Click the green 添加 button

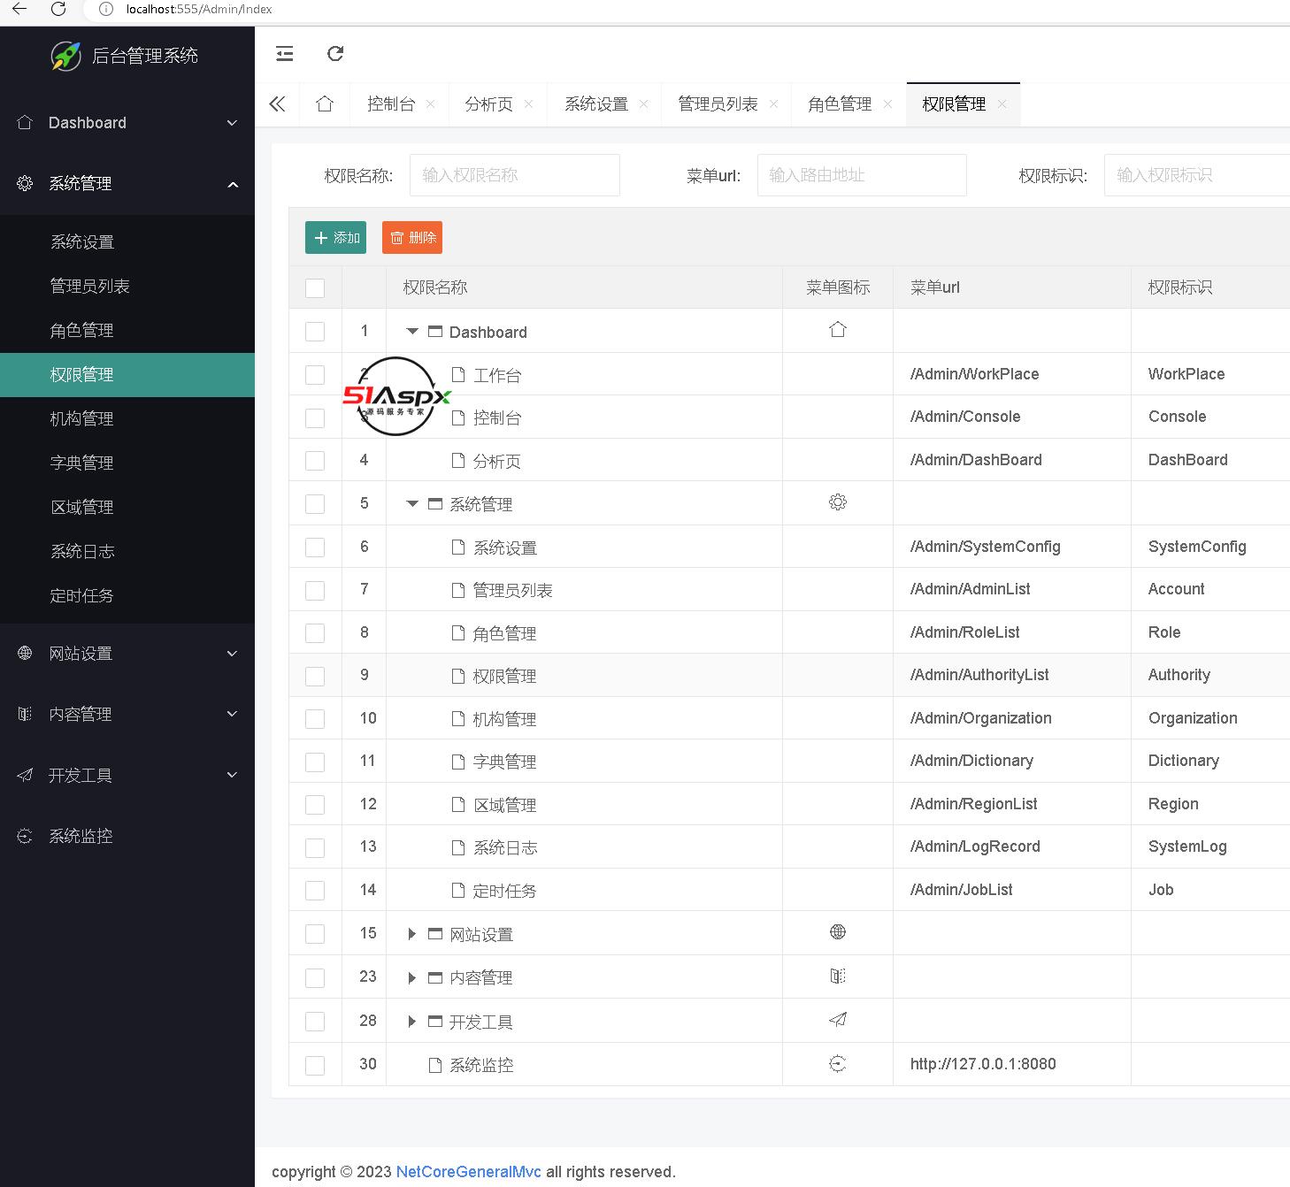336,237
